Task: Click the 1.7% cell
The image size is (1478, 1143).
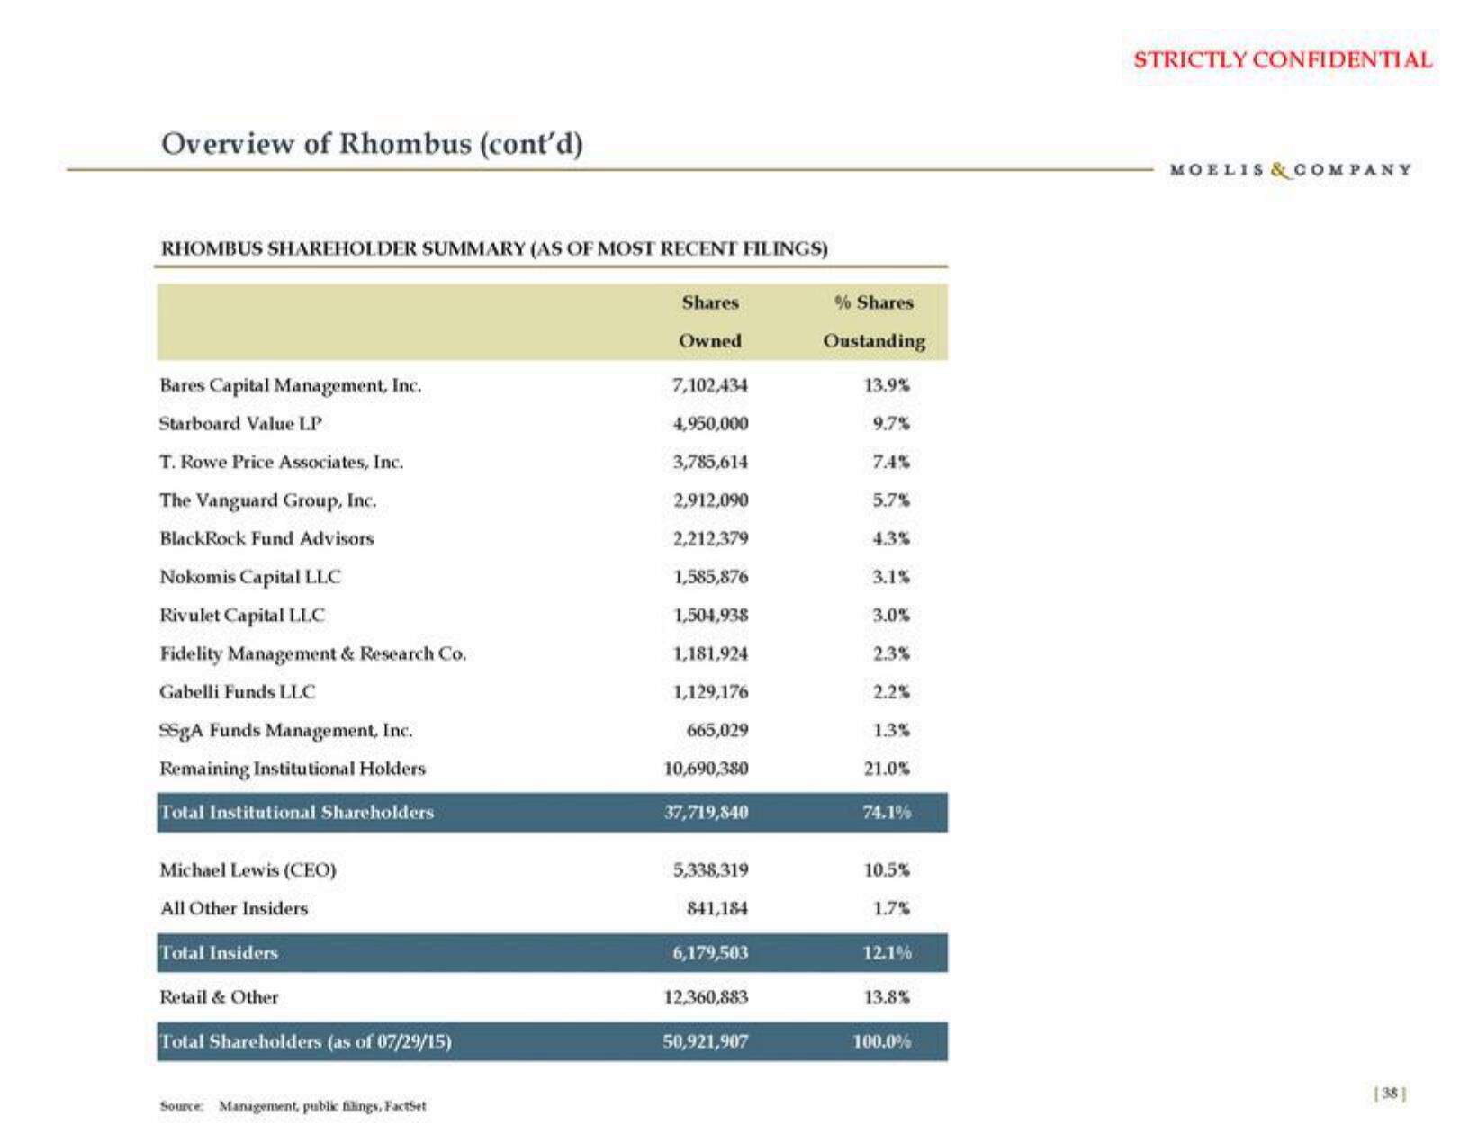Action: pos(891,909)
